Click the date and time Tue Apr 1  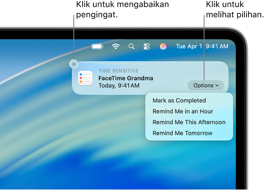pos(202,46)
